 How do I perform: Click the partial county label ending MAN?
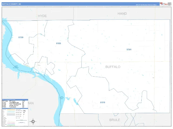[31, 103]
